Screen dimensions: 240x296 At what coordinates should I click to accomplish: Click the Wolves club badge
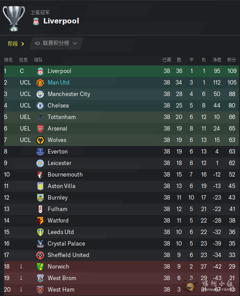click(40, 140)
